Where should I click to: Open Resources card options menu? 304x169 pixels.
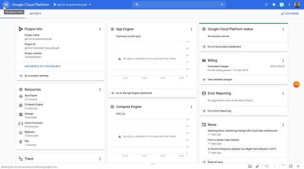[100, 90]
